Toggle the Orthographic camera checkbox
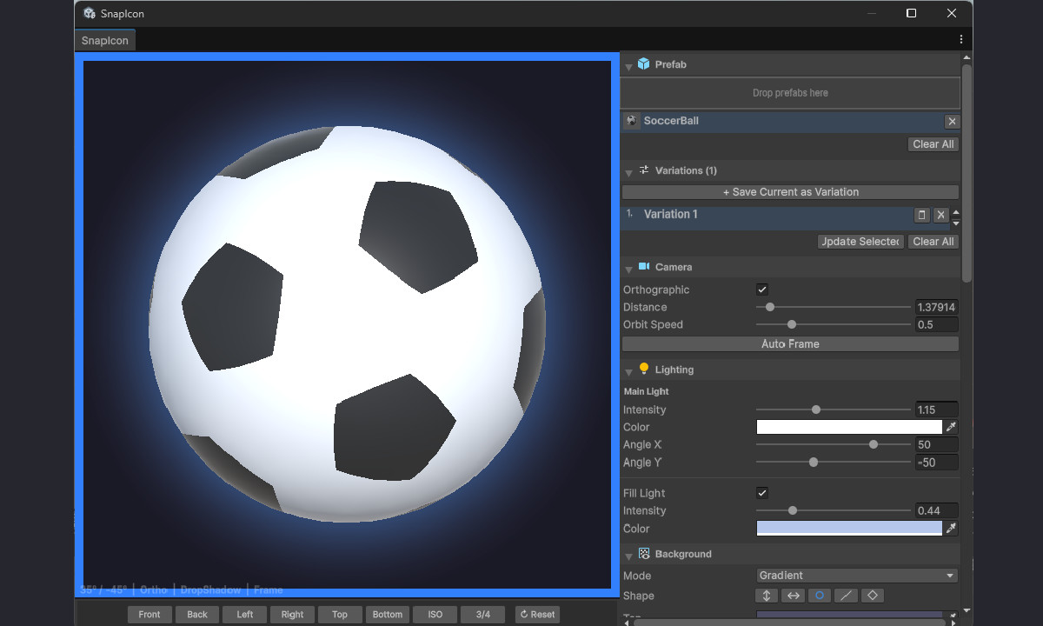1043x626 pixels. 761,289
